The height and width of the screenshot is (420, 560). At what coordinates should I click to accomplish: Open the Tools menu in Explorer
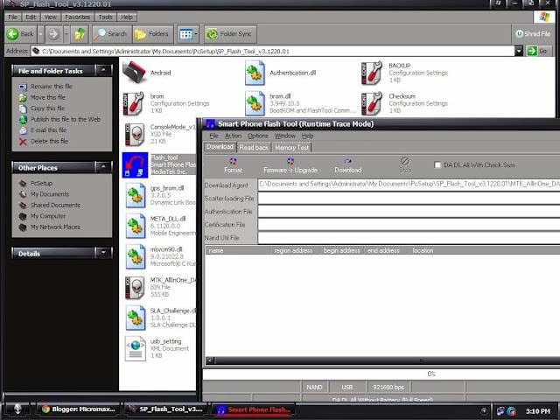[105, 17]
